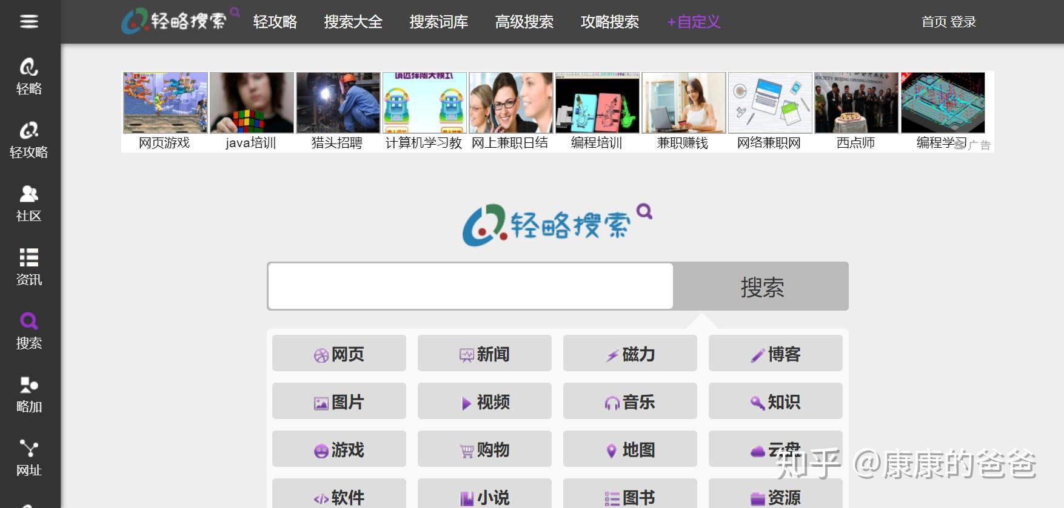
Task: Select 购物 search category
Action: coord(484,449)
